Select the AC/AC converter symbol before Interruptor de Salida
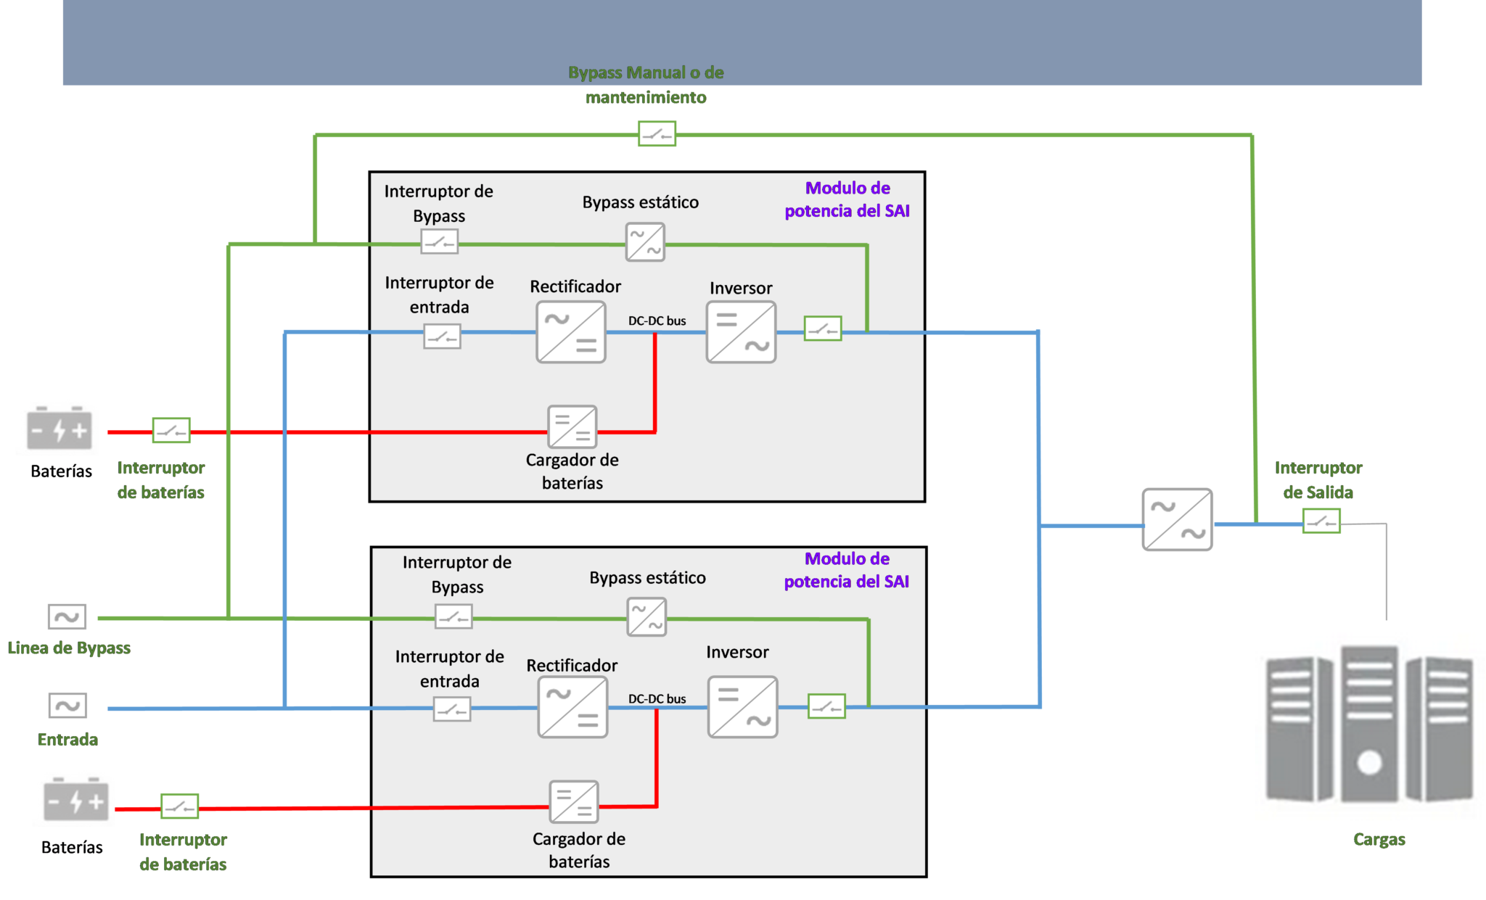Viewport: 1486px width, 900px height. click(x=1177, y=519)
